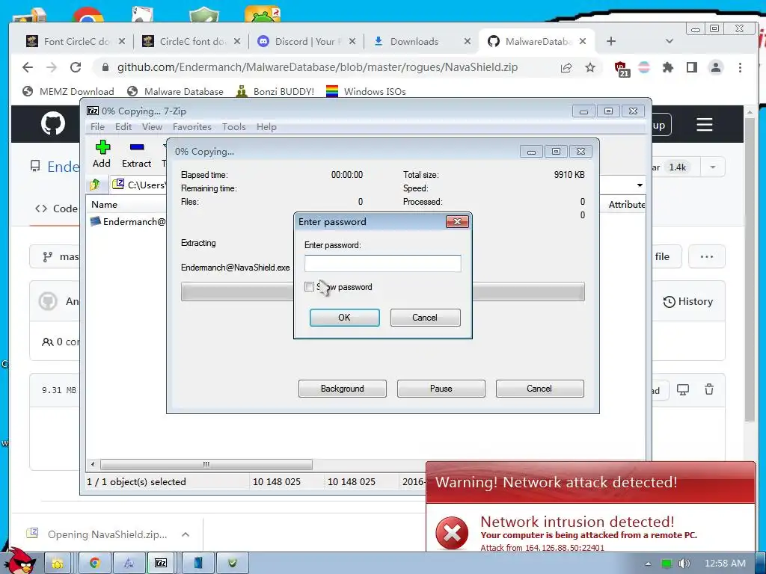Screen dimensions: 766x574
Task: Open Chrome extensions puzzle icon
Action: [668, 67]
